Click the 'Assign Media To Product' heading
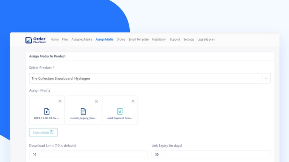The image size is (289, 162). [x=47, y=56]
